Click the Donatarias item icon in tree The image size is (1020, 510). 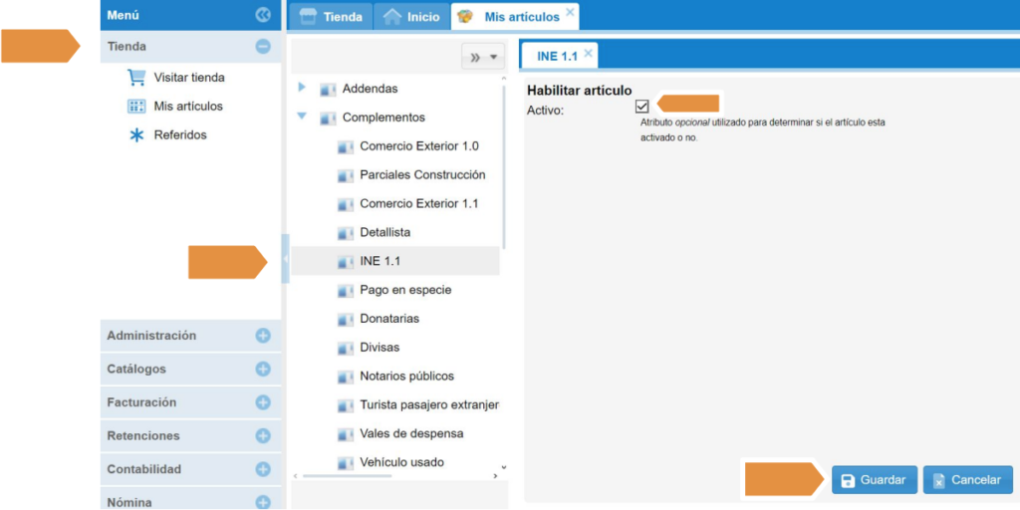[x=345, y=320]
